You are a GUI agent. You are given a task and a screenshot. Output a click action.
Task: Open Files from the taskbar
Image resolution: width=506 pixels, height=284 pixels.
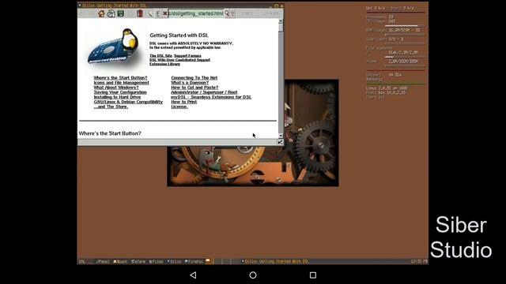[157, 261]
